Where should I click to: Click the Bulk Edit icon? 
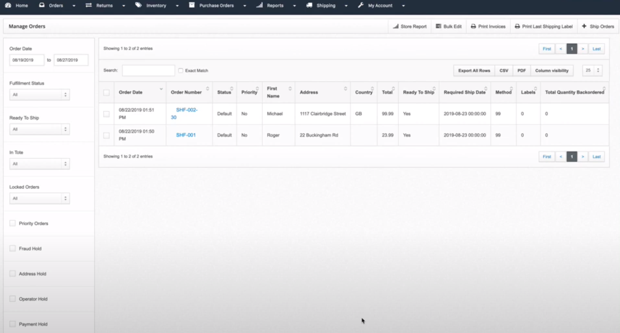coord(440,26)
